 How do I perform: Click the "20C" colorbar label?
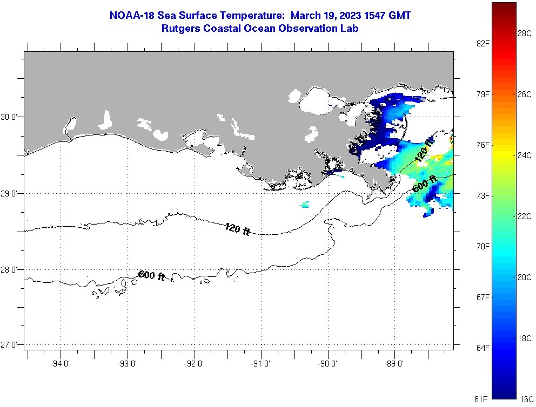(525, 277)
